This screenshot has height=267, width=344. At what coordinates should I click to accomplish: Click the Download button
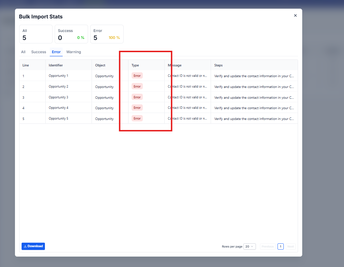pos(33,246)
